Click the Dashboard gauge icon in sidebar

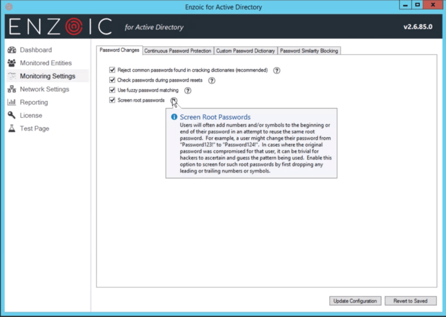(11, 50)
